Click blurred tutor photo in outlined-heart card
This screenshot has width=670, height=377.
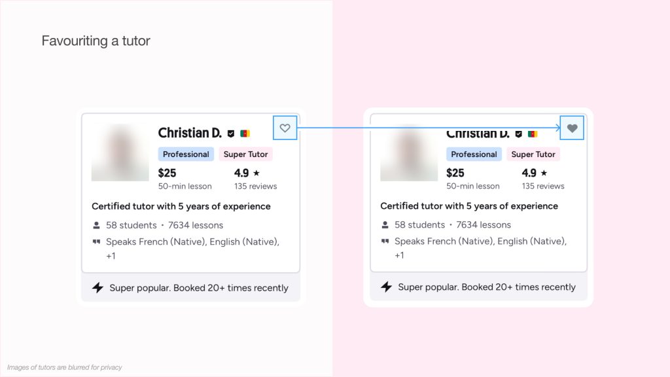coord(120,153)
